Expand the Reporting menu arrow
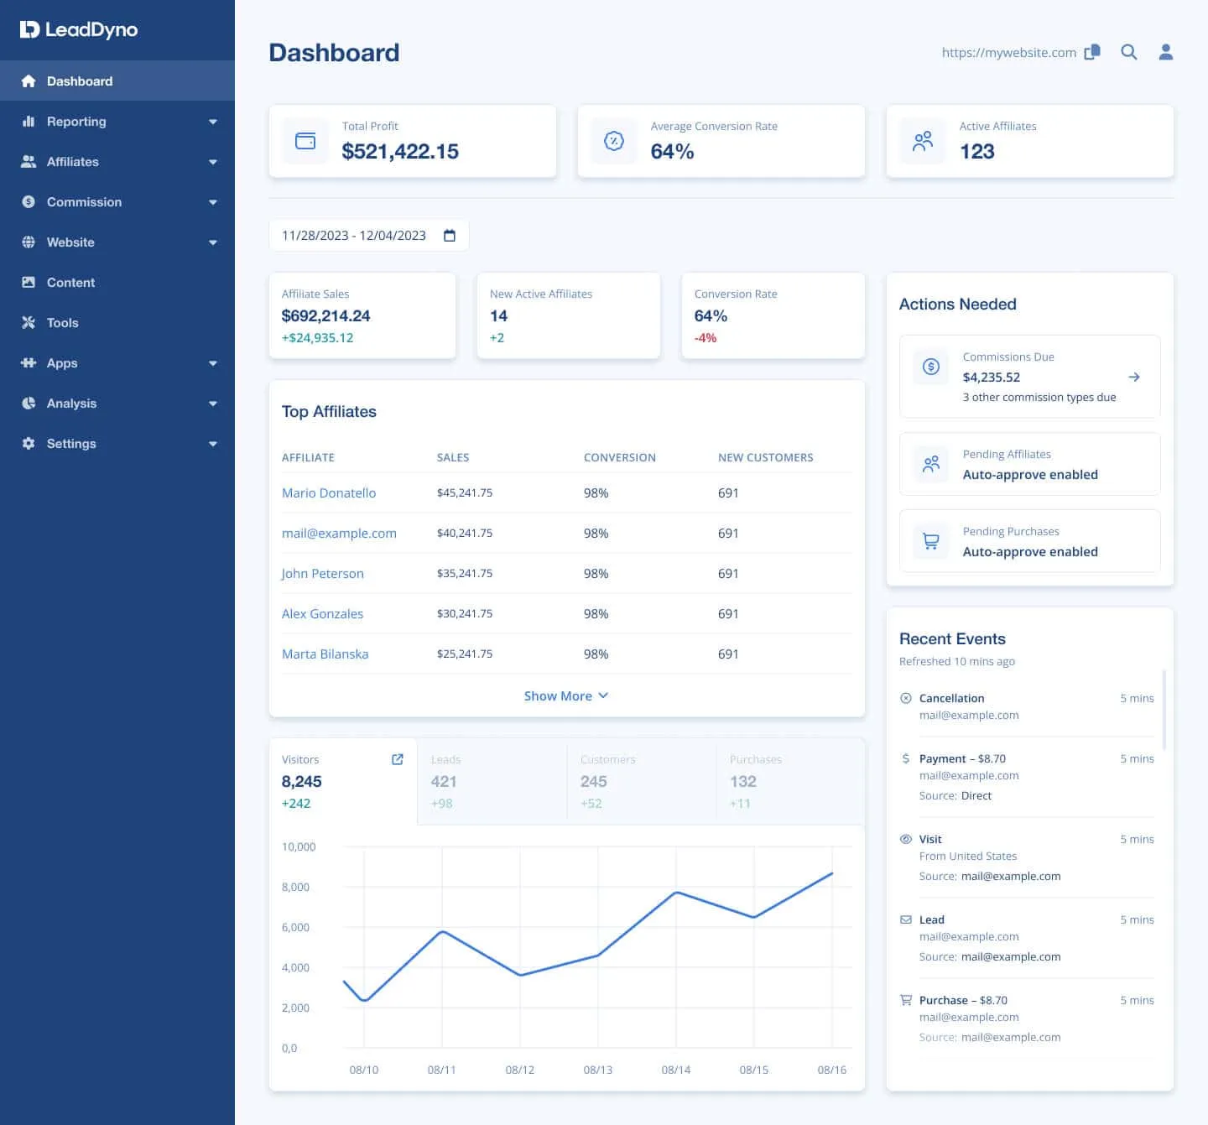 (x=213, y=122)
